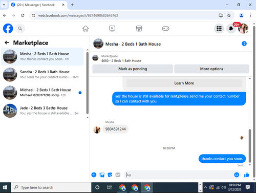Click the conversation list scrollbar up arrow
The height and width of the screenshot is (193, 256).
(88, 50)
